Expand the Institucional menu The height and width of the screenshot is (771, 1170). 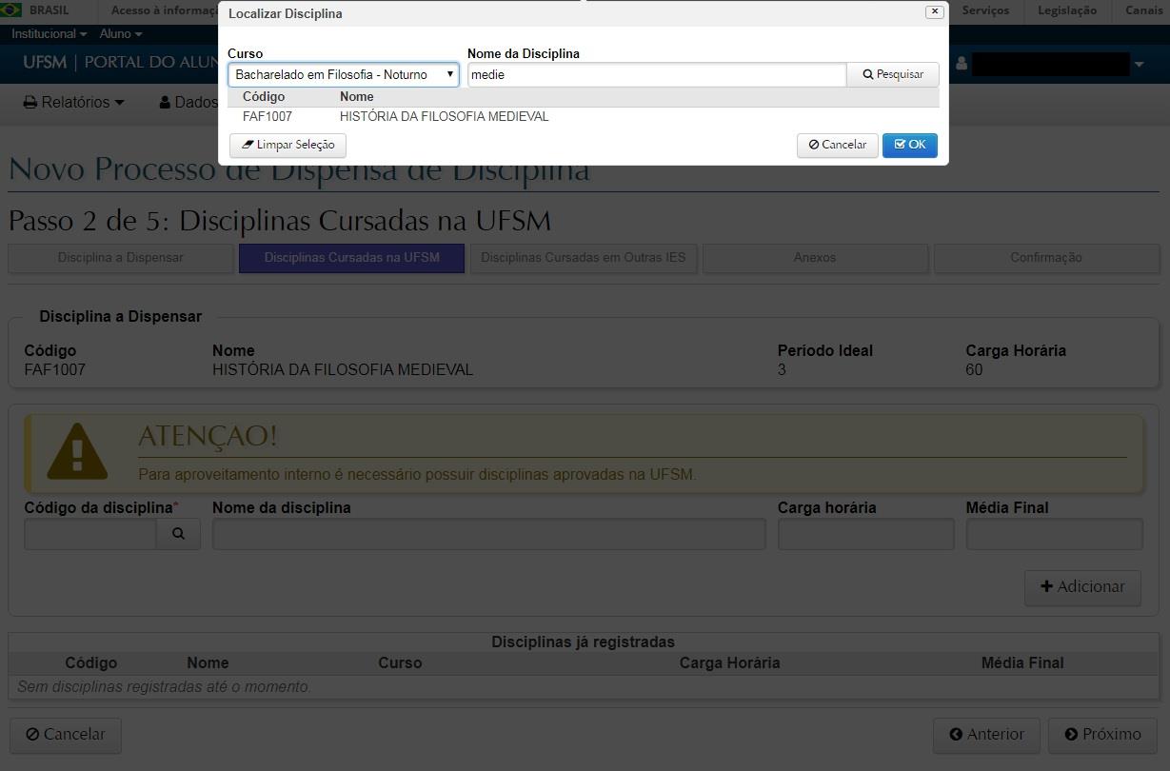[49, 33]
